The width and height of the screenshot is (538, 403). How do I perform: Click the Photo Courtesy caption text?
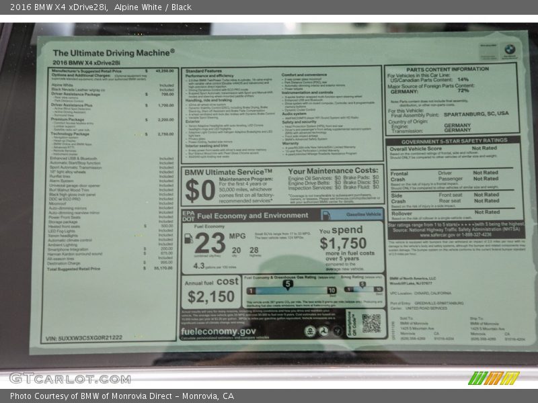(121, 396)
